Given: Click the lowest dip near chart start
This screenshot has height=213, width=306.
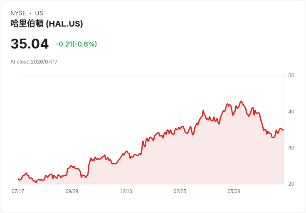Looking at the screenshot, I should pyautogui.click(x=36, y=182).
